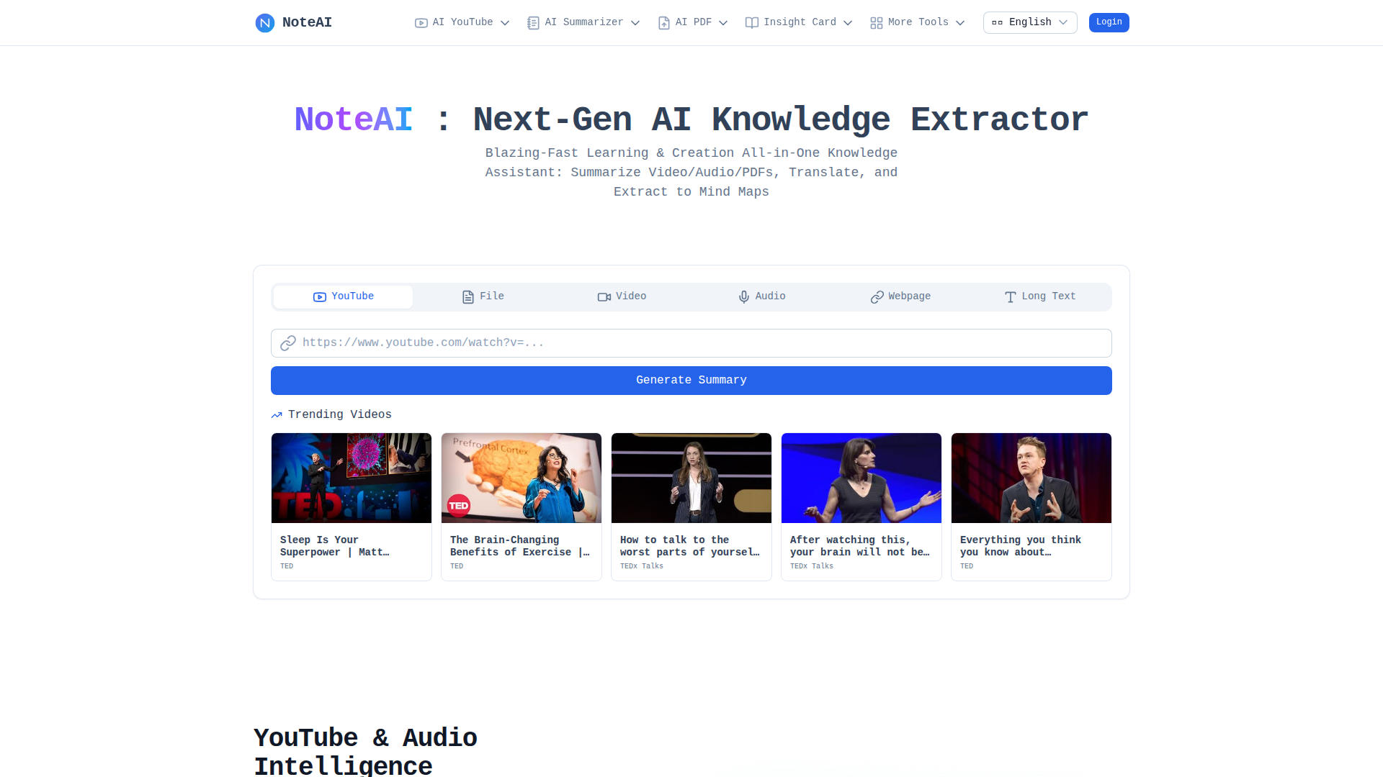Open the Long Text tab
The width and height of the screenshot is (1383, 777).
coord(1039,296)
